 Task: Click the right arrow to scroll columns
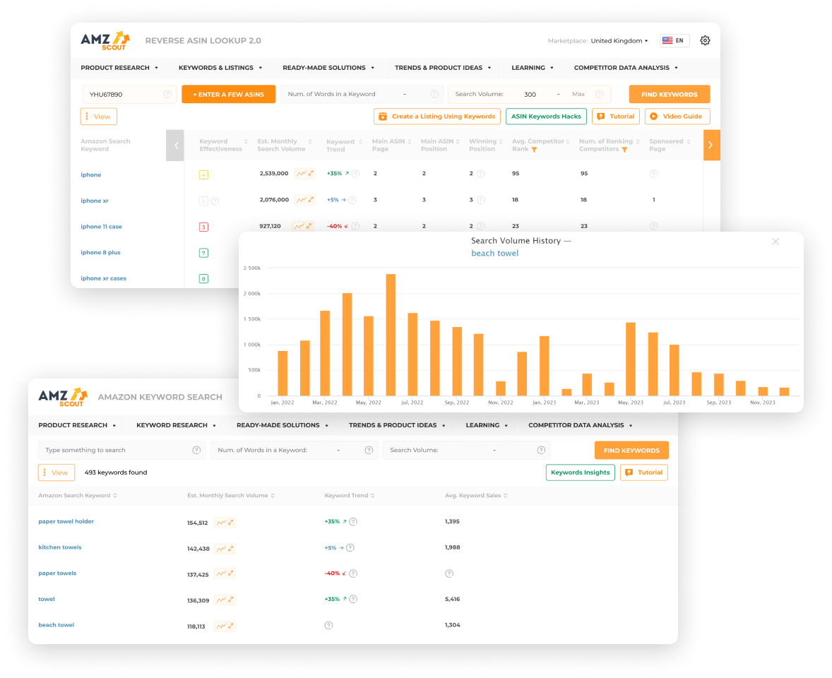tap(711, 145)
